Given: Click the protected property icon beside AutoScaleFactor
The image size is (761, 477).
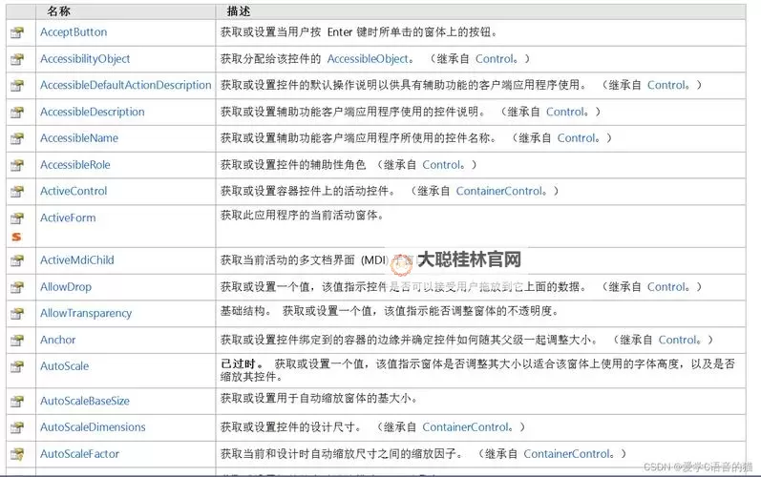Looking at the screenshot, I should tap(17, 454).
